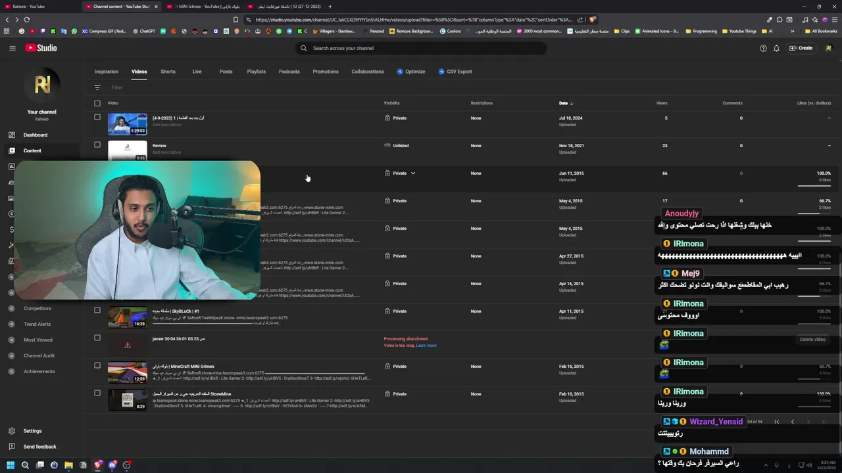This screenshot has width=842, height=473.
Task: Click the Most Viewed sidebar icon
Action: [x=11, y=340]
